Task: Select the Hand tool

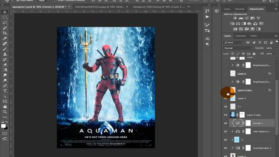Action: 5,106
